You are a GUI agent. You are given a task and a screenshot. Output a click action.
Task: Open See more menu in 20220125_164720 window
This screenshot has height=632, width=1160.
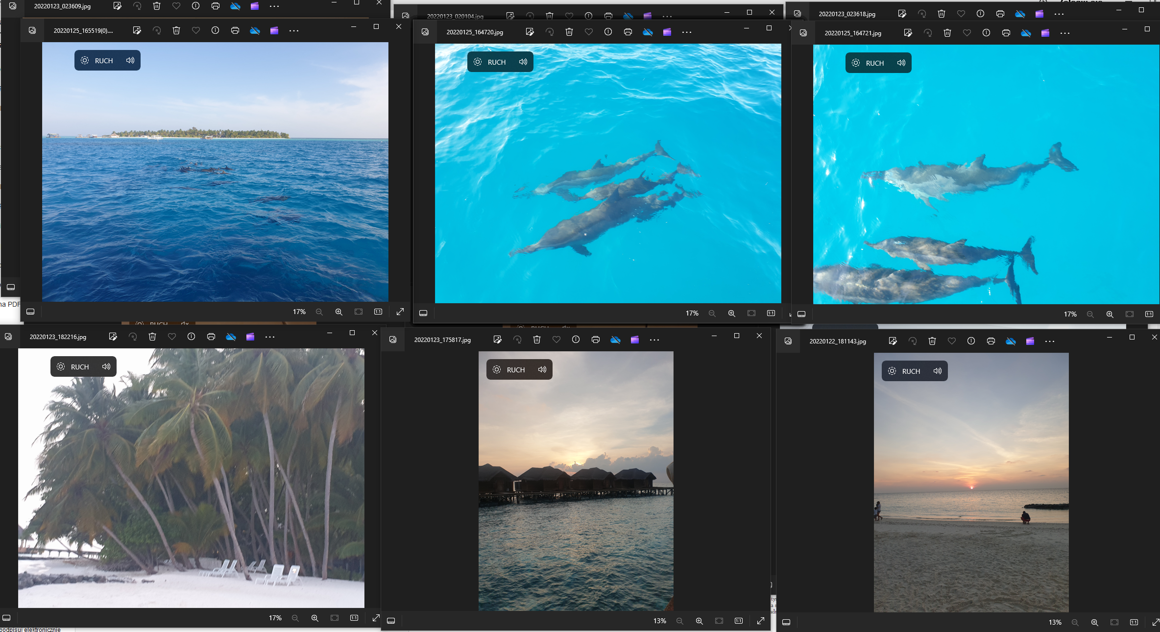[687, 32]
